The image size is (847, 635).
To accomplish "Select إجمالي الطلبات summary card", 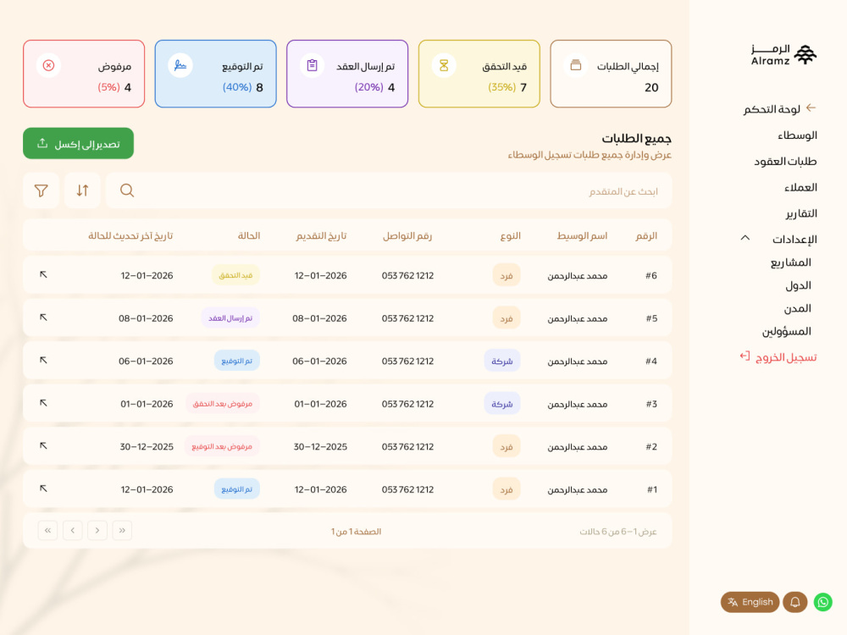I will pos(611,74).
